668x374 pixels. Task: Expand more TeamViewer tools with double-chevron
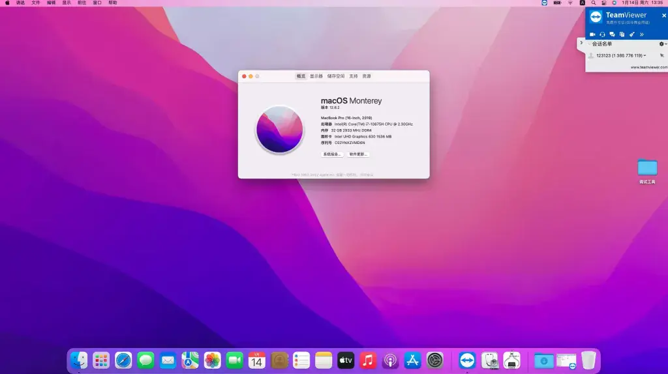(642, 35)
